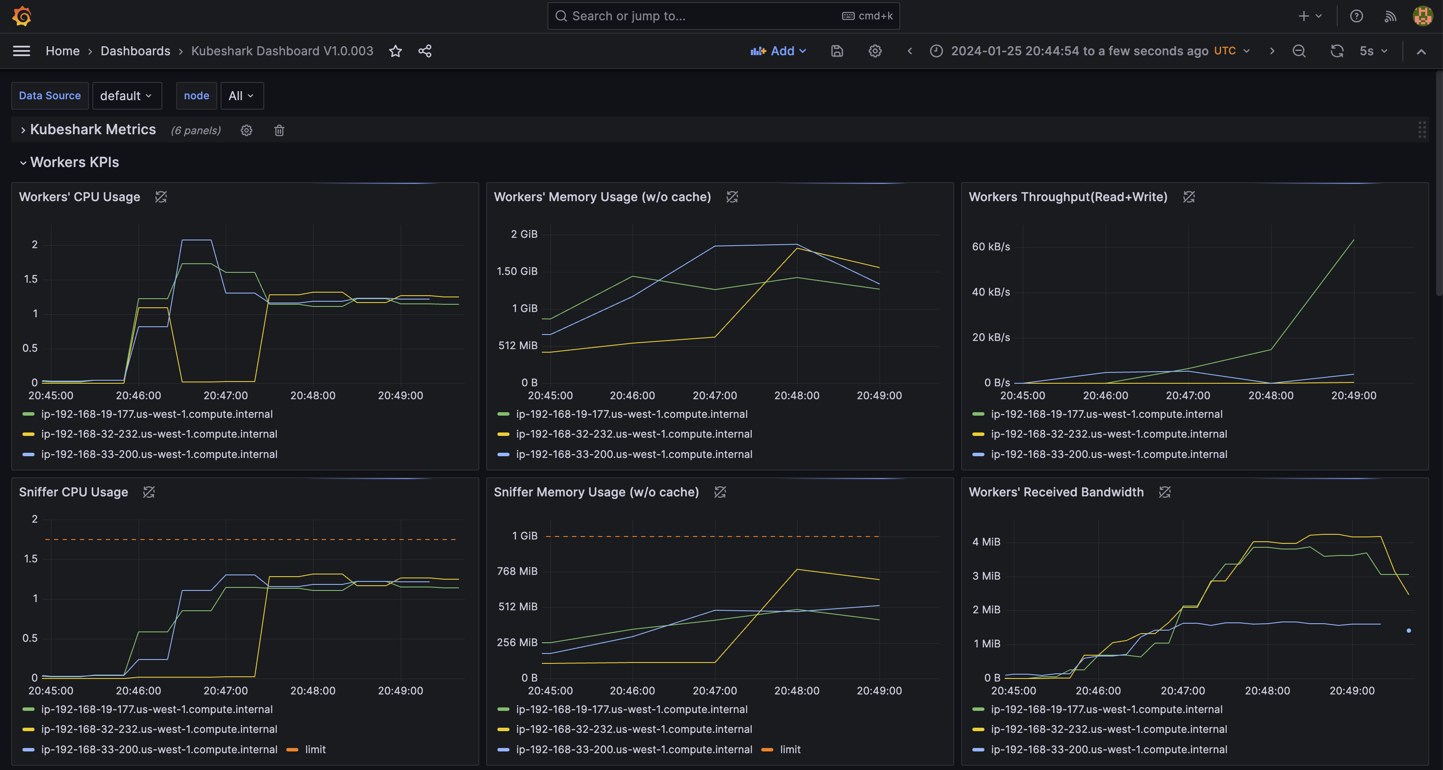Toggle the limit series in Sniffer CPU Usage legend
Screen dimensions: 1443x770
tap(307, 749)
